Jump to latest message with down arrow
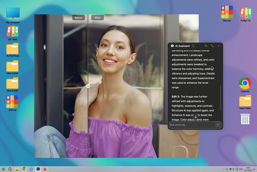Viewport: 257px width, 172px height. coord(196,117)
